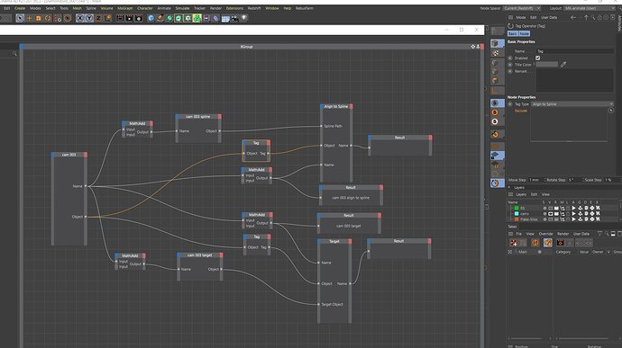Select the Align to Spline node header
622x348 pixels.
click(336, 106)
